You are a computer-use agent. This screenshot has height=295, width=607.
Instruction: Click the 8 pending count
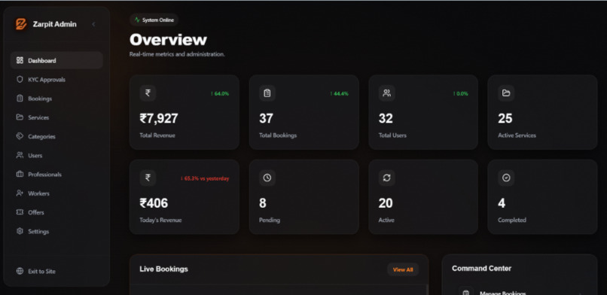tap(263, 203)
